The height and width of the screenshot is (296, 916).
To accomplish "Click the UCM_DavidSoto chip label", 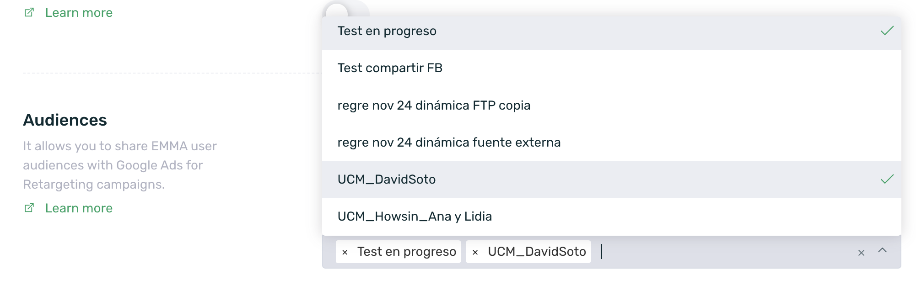I will (537, 252).
